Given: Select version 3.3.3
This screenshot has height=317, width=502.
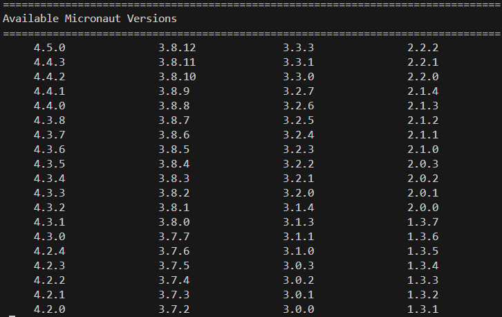Looking at the screenshot, I should coord(299,48).
